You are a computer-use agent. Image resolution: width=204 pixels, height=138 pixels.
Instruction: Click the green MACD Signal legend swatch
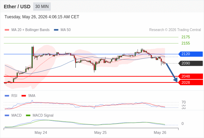28,116
